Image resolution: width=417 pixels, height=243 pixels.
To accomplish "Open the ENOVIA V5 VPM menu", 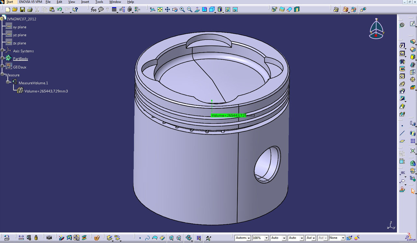I will [31, 2].
